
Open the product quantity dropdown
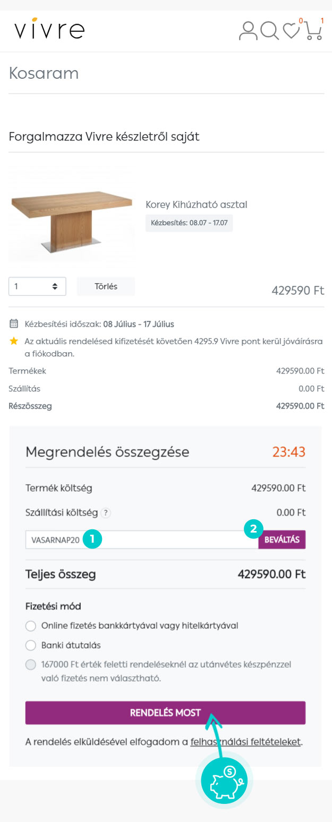pos(37,286)
